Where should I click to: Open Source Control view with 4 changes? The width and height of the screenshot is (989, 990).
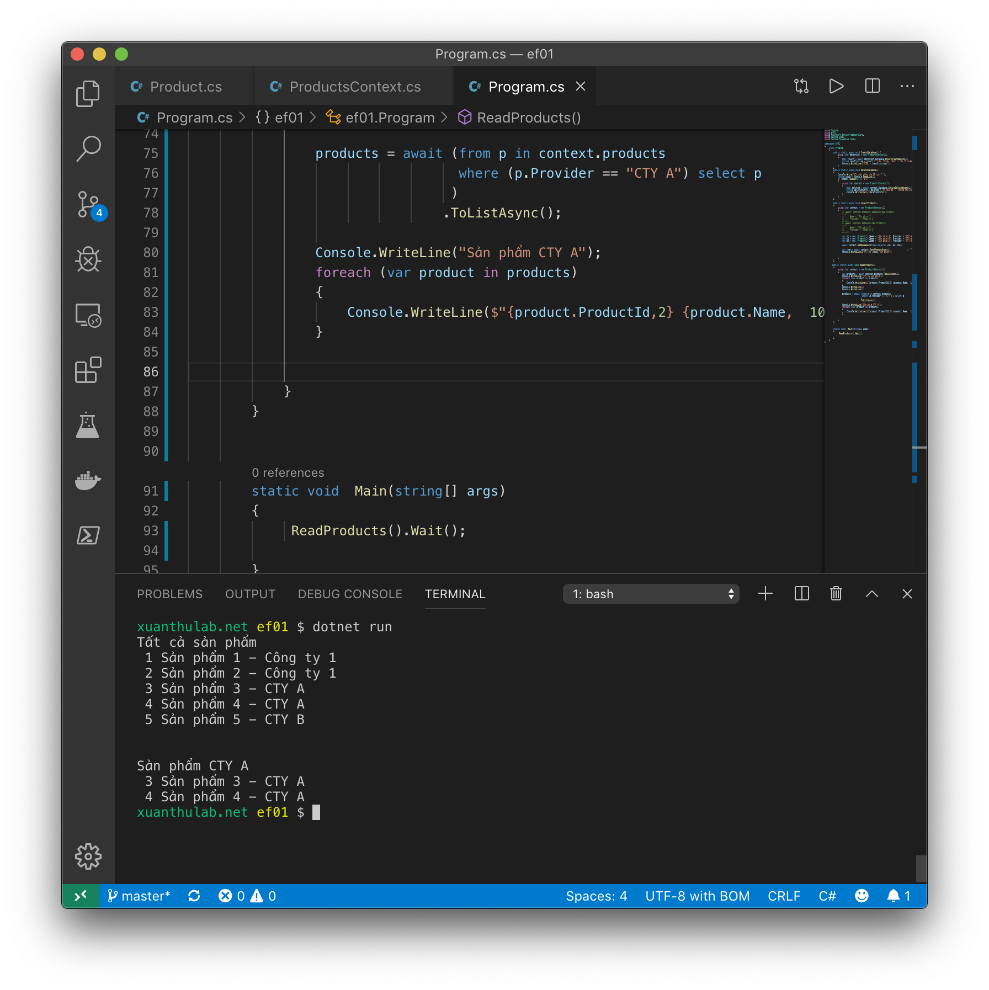click(89, 205)
